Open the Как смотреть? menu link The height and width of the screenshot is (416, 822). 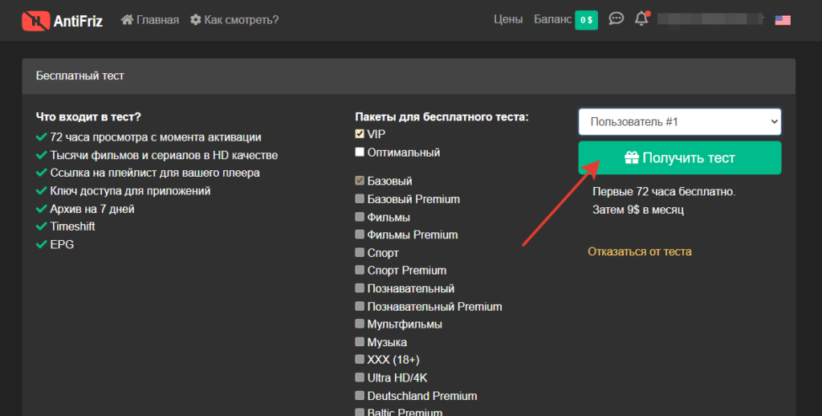(241, 19)
